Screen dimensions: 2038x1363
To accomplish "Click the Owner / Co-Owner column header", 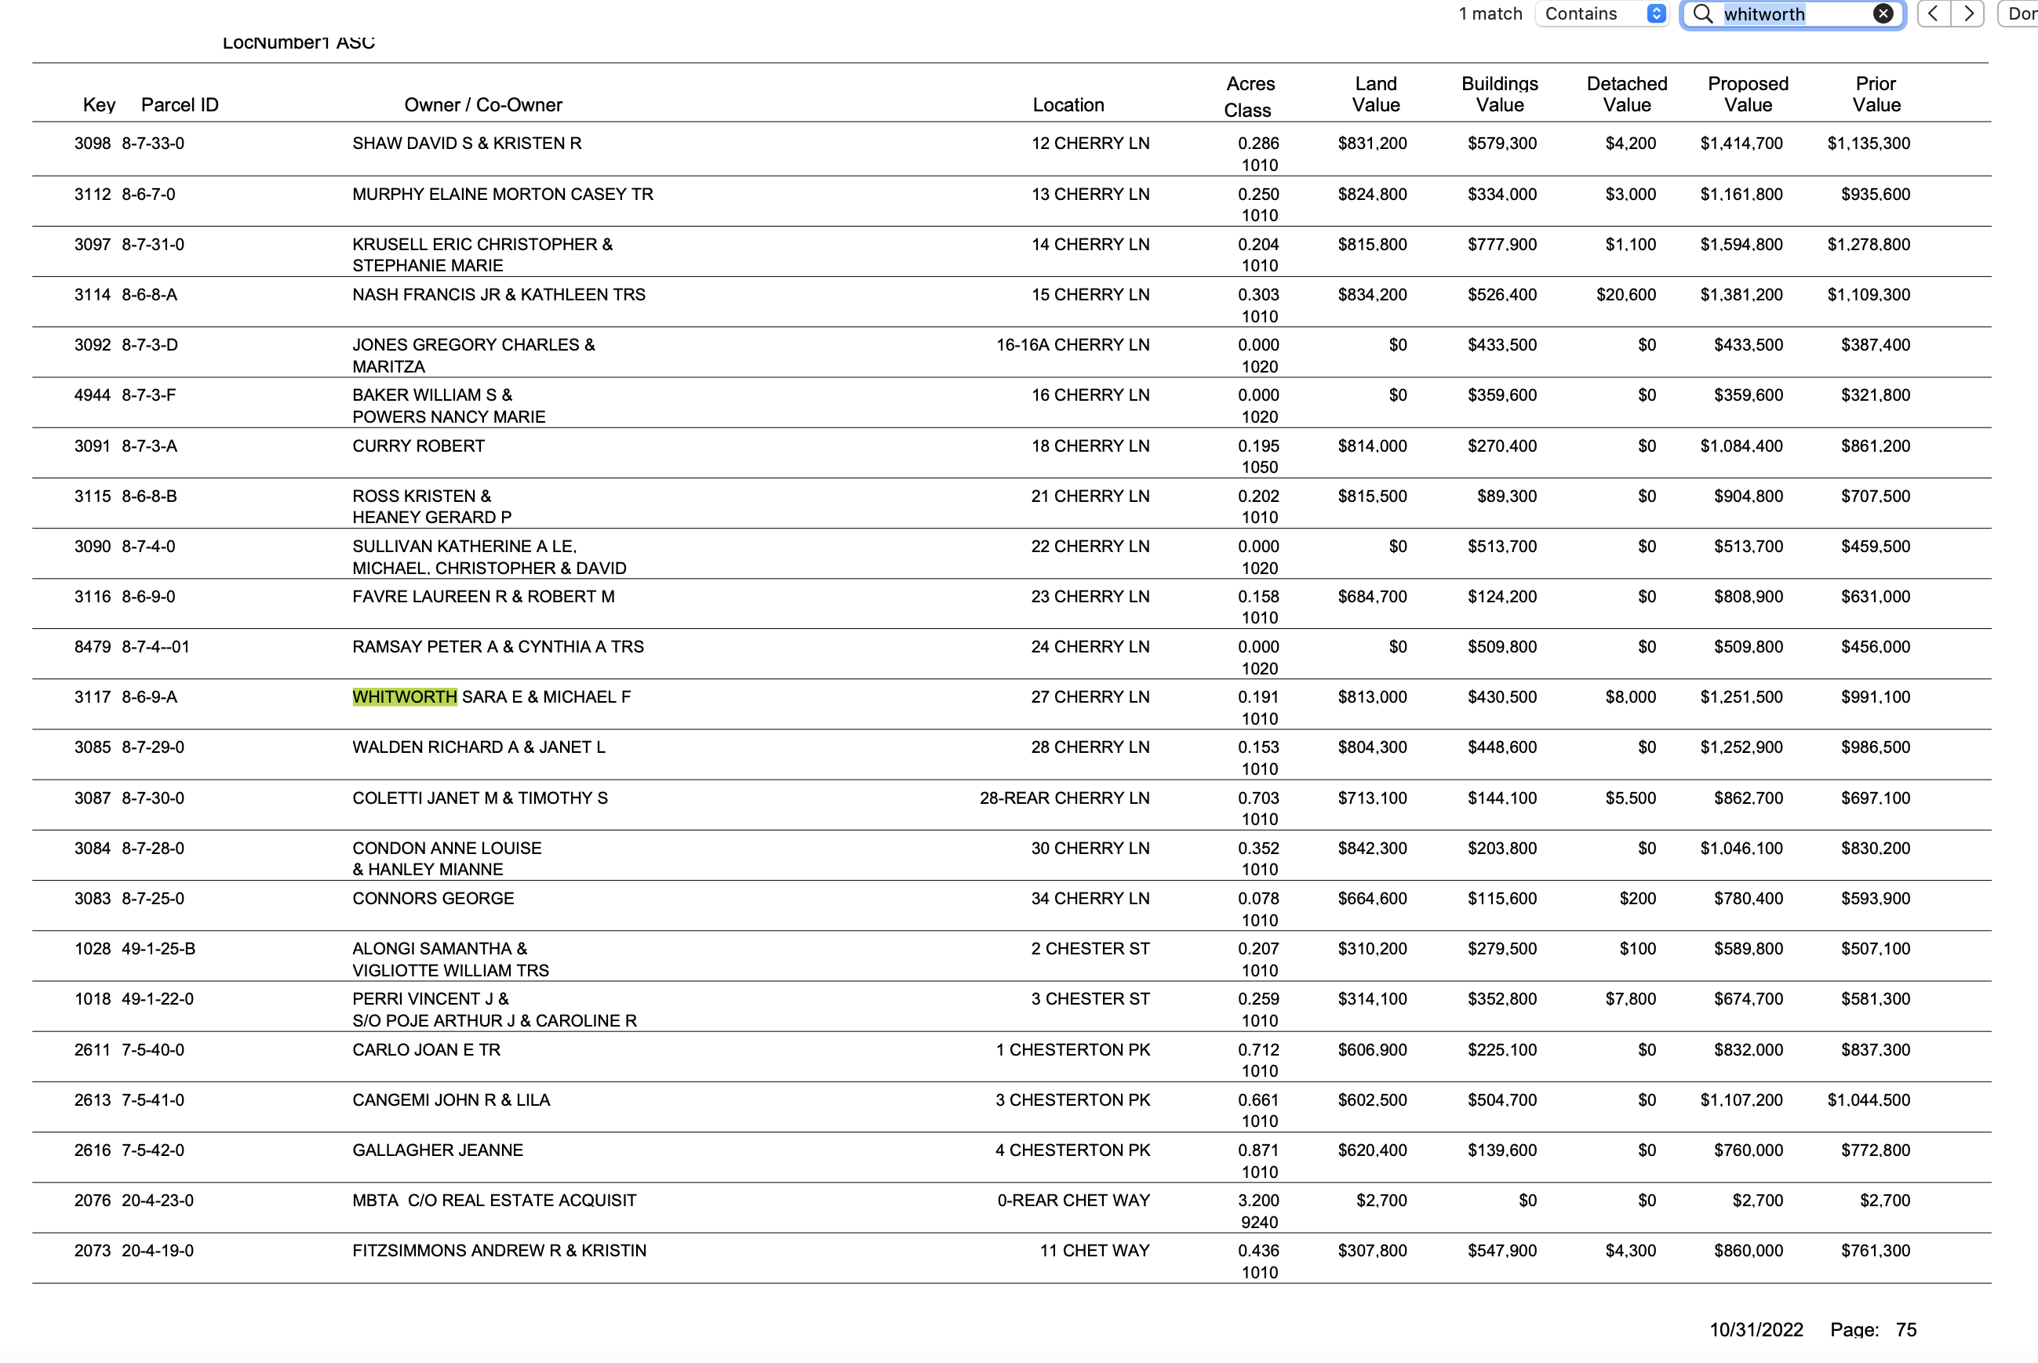I will pyautogui.click(x=483, y=105).
